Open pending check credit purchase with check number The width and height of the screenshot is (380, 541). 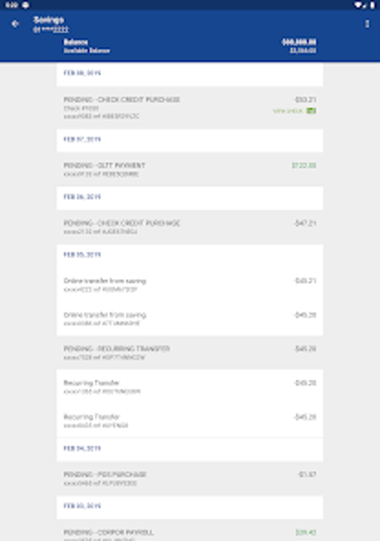(x=190, y=107)
